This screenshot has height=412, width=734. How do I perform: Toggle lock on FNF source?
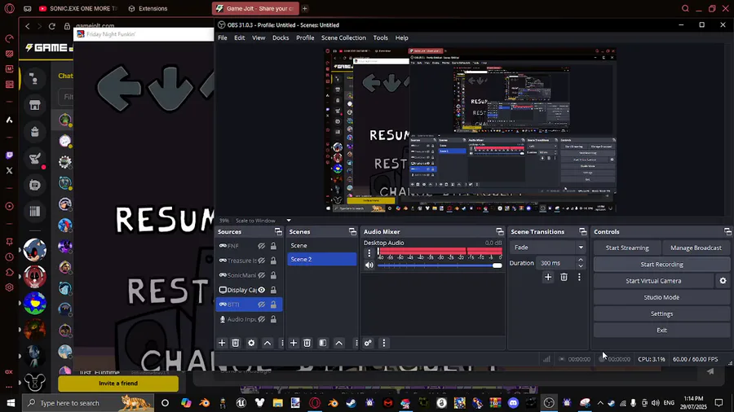point(273,246)
